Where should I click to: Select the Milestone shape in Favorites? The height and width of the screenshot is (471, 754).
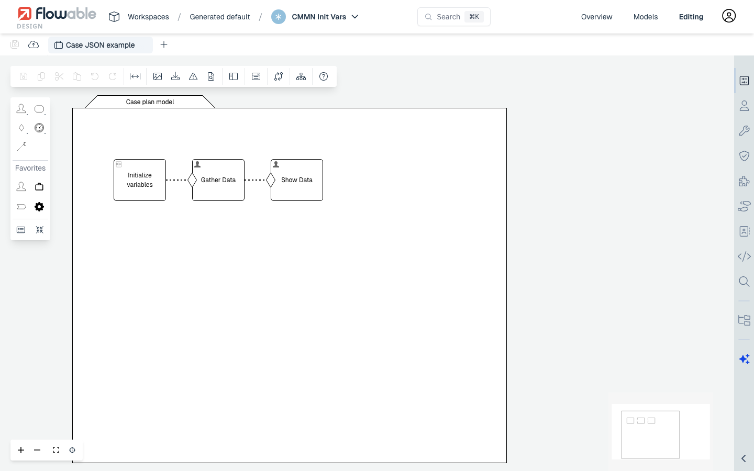click(21, 207)
